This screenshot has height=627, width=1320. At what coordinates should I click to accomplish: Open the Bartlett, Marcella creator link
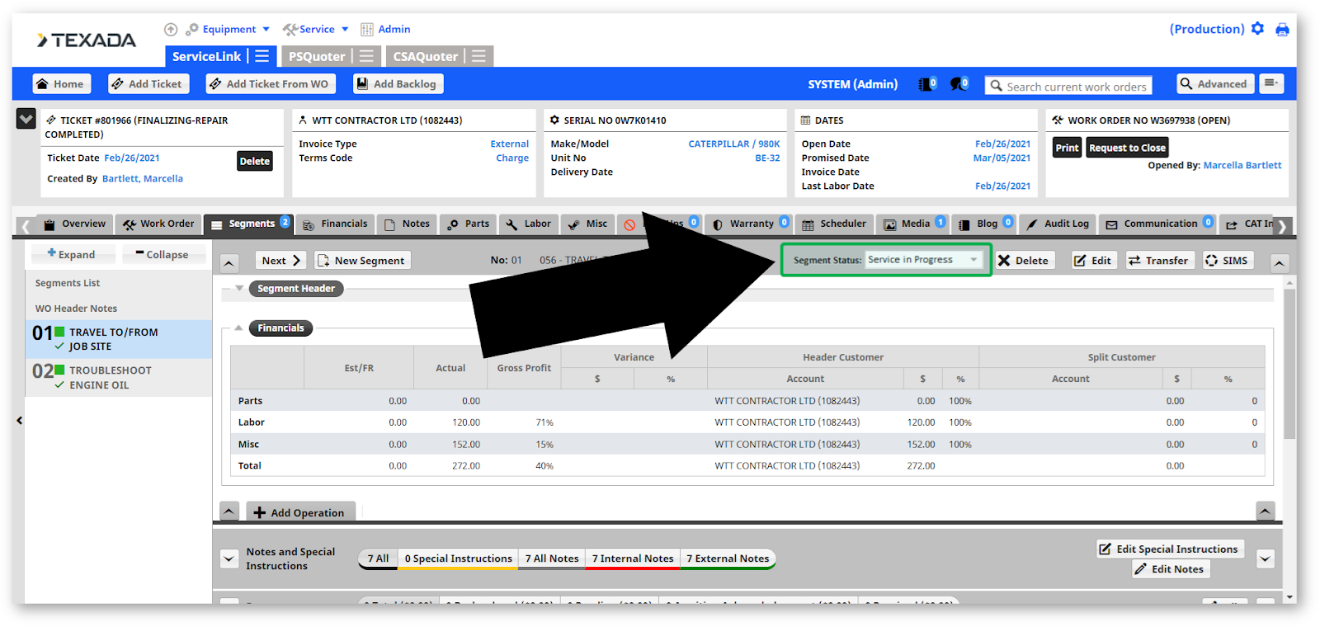143,179
